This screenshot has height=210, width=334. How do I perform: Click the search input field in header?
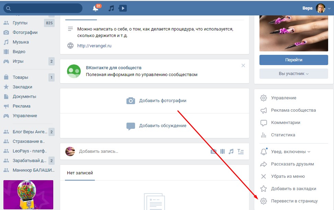pos(43,8)
